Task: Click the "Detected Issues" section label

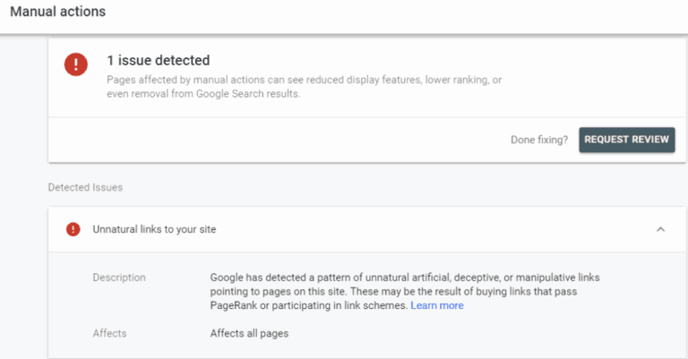Action: point(85,188)
